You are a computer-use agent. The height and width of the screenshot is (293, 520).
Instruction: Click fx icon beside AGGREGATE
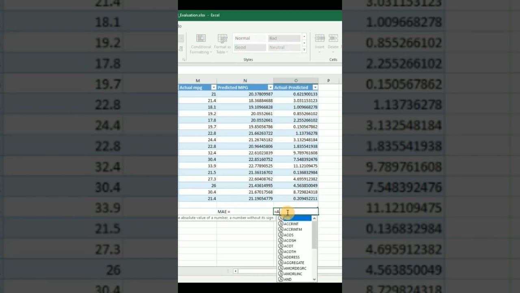pyautogui.click(x=281, y=263)
